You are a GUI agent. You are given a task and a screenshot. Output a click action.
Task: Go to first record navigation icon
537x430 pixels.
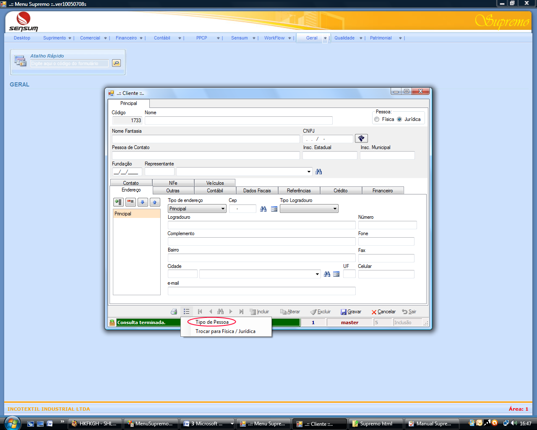point(200,312)
